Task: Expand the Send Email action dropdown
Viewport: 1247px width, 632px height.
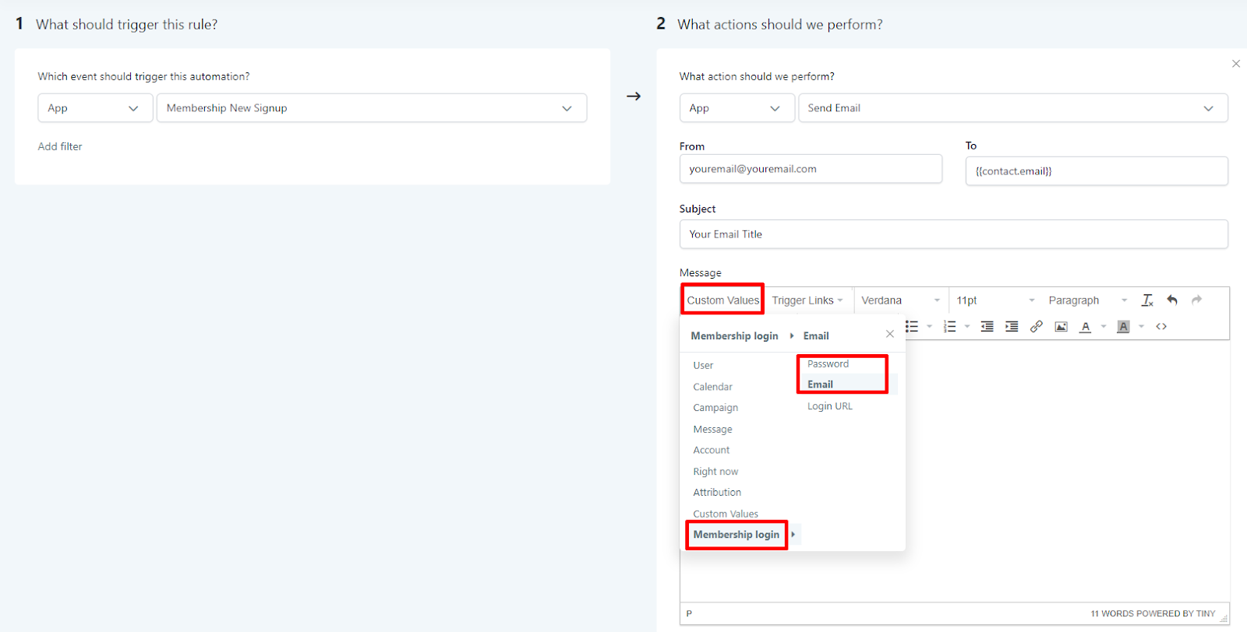Action: tap(1012, 108)
